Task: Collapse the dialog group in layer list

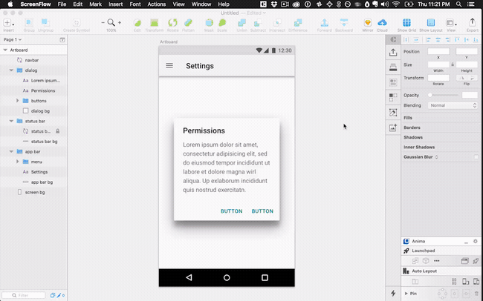Action: (x=11, y=70)
